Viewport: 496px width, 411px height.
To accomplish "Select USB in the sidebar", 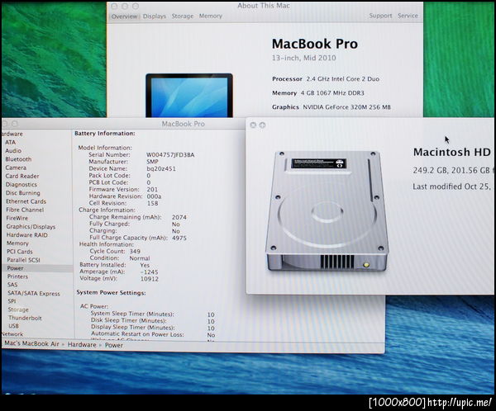I will (13, 326).
